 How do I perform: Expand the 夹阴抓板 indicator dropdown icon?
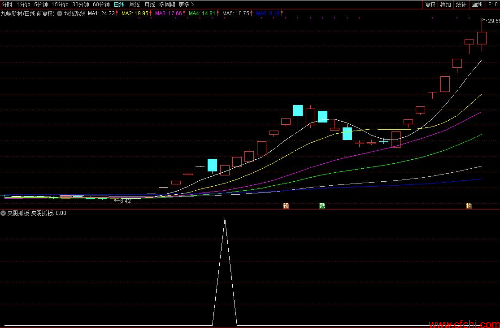(3, 213)
